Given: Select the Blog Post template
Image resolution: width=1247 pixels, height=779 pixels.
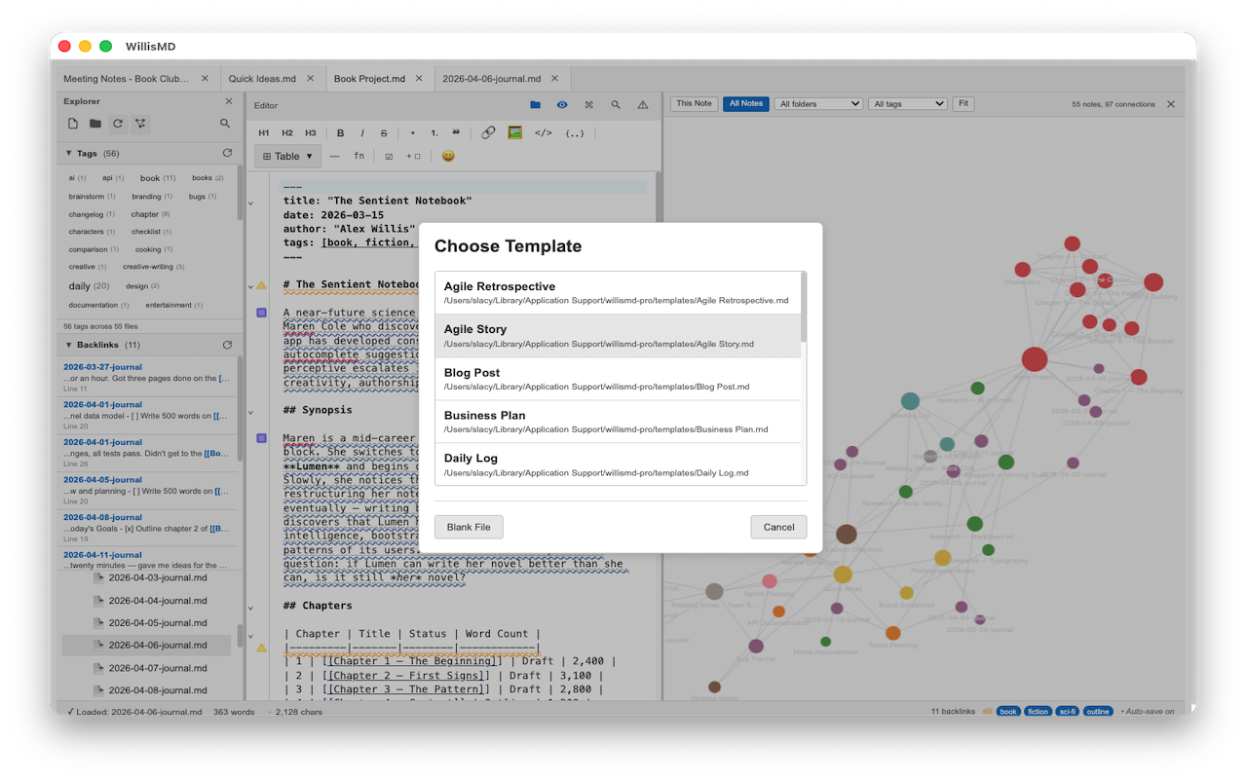Looking at the screenshot, I should pos(618,379).
